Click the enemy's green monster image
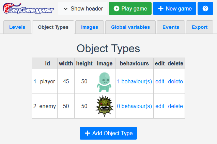 click(104, 106)
